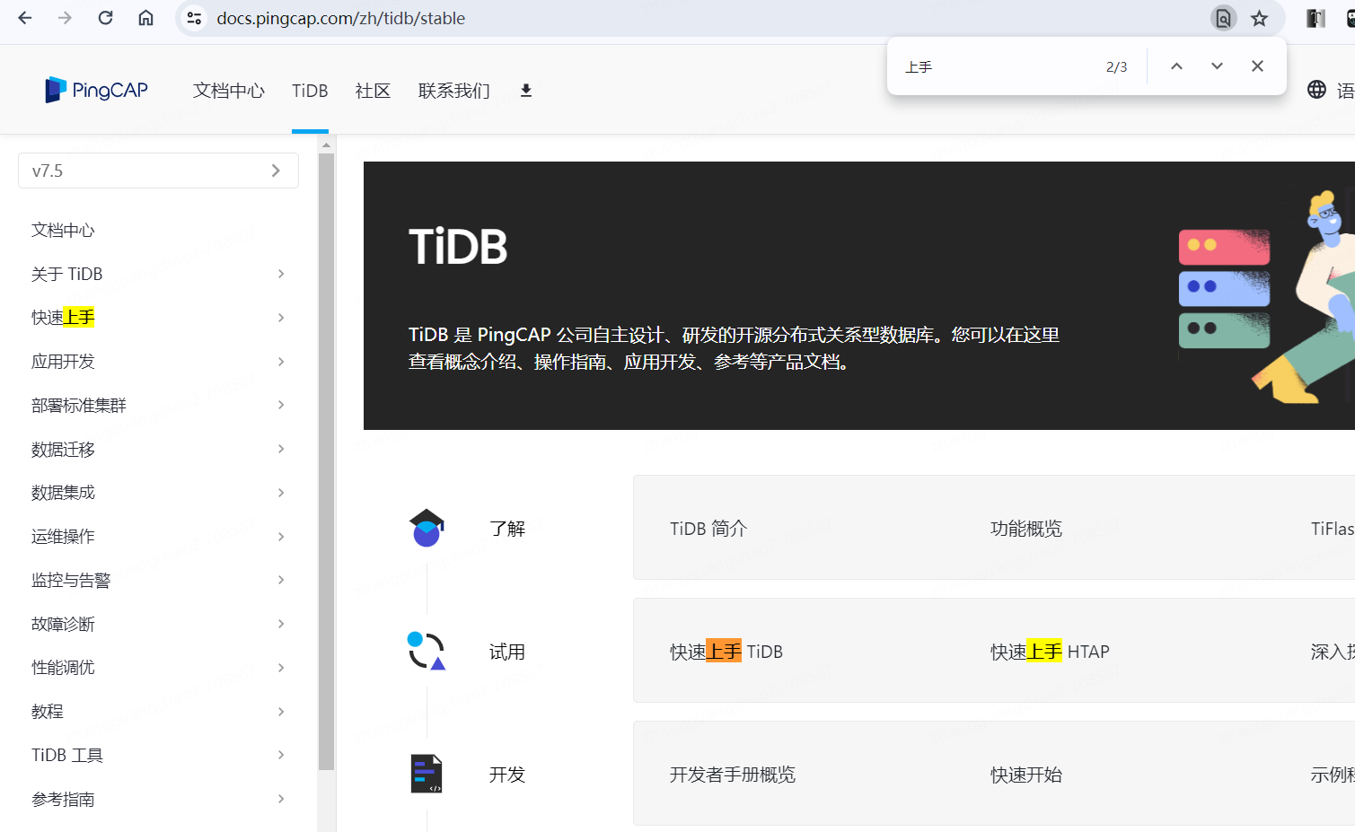Click the 数据迁移 sidebar label
Viewport: 1355px width, 832px height.
pyautogui.click(x=63, y=450)
